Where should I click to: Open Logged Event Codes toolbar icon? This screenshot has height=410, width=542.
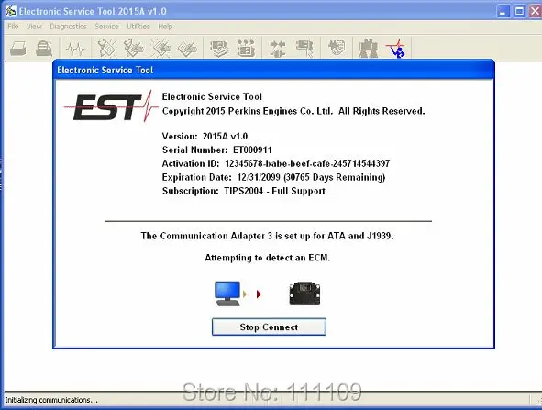(187, 48)
